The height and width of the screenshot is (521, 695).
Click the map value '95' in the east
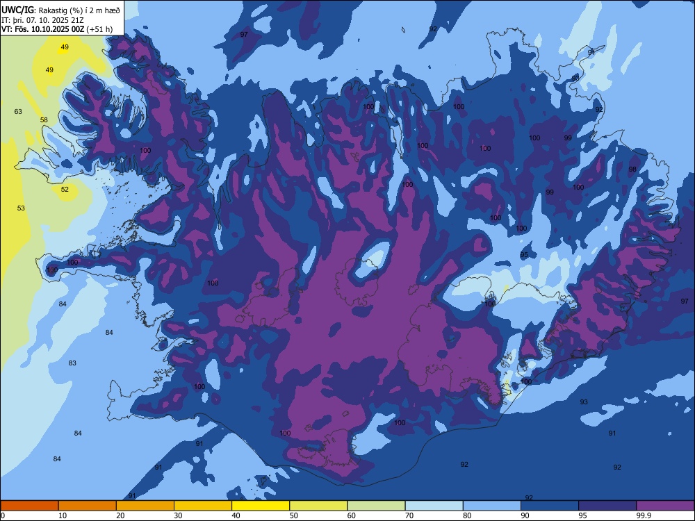pyautogui.click(x=524, y=255)
